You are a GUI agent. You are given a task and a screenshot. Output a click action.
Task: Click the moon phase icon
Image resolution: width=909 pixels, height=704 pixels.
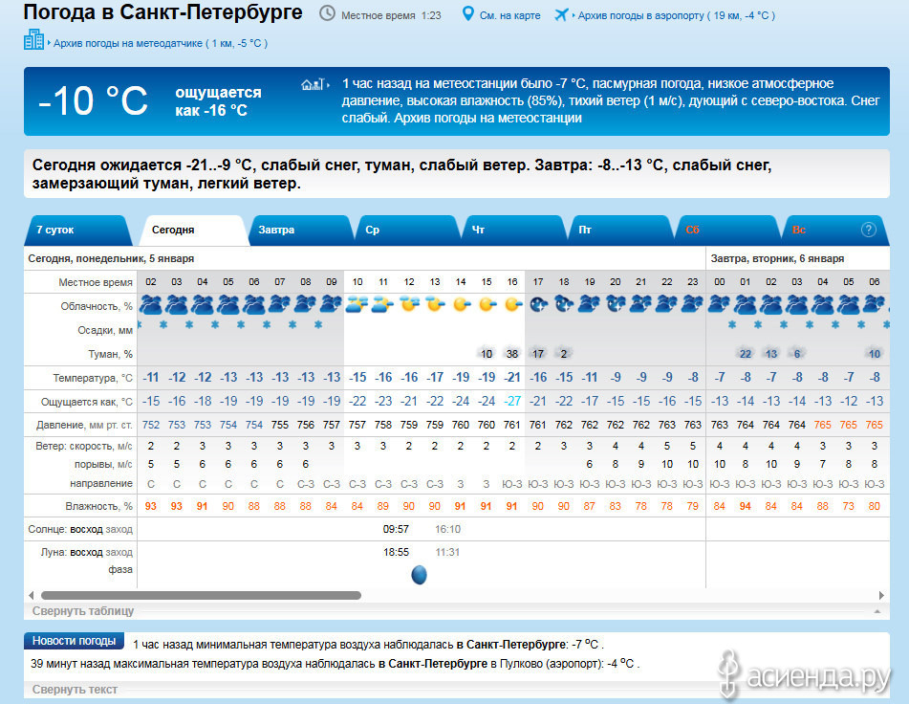click(419, 575)
